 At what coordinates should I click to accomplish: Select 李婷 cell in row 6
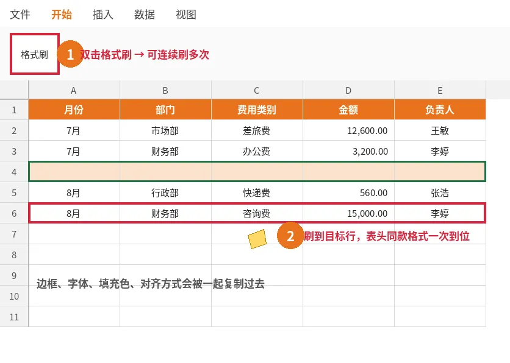[x=440, y=213]
